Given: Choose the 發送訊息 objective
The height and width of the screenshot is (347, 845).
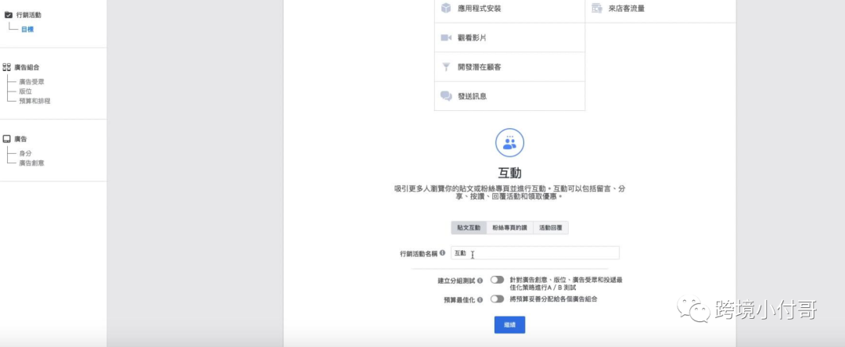Looking at the screenshot, I should click(509, 96).
